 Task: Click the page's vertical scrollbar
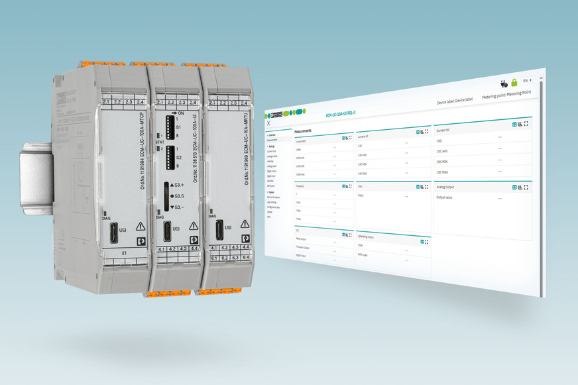pos(541,186)
